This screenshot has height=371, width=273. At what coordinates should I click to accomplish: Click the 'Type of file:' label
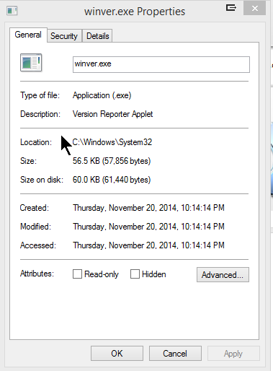click(x=40, y=95)
